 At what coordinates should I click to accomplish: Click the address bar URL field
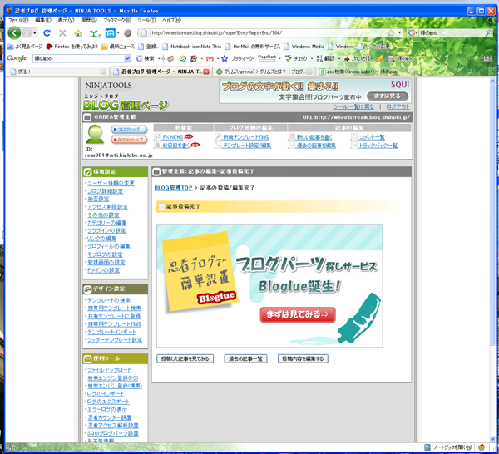267,32
